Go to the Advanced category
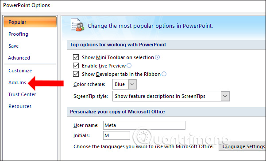The image size is (266, 161). [x=19, y=58]
